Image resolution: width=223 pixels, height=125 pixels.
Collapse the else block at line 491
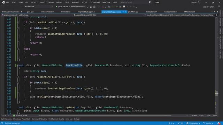pos(17,49)
